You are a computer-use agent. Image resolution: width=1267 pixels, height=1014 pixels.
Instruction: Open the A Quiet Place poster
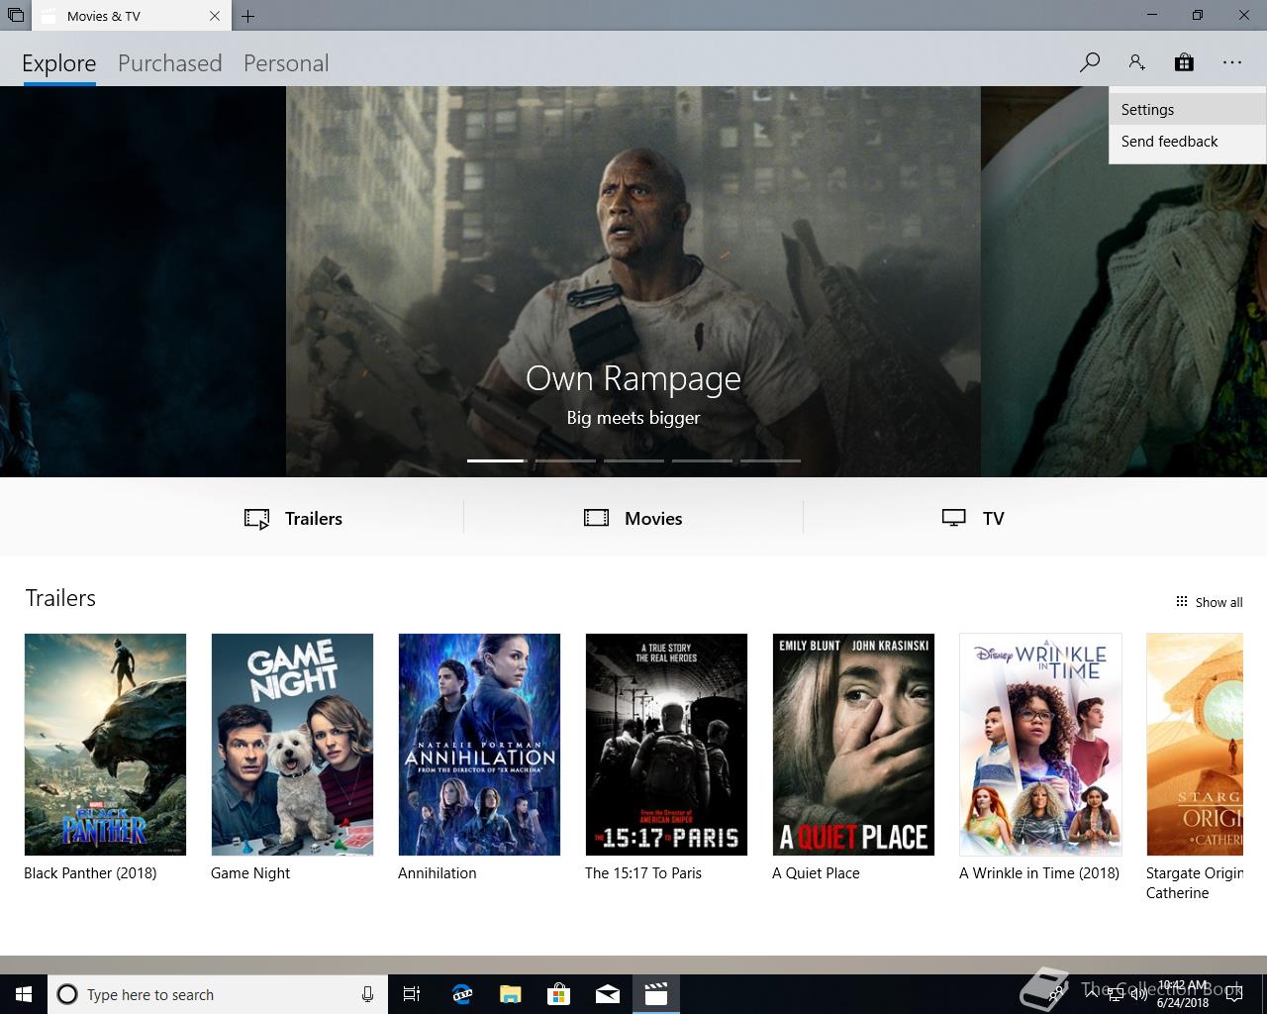(853, 745)
